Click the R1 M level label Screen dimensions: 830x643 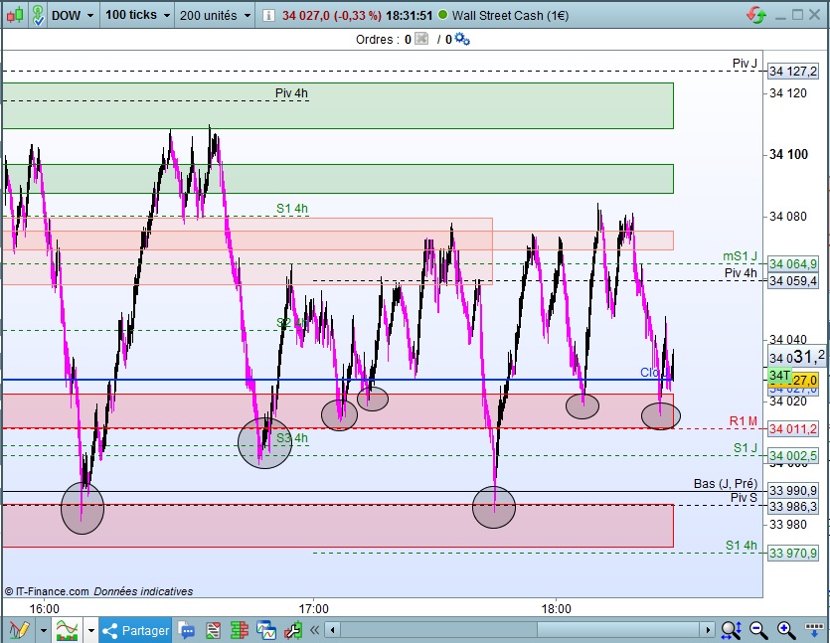(744, 420)
